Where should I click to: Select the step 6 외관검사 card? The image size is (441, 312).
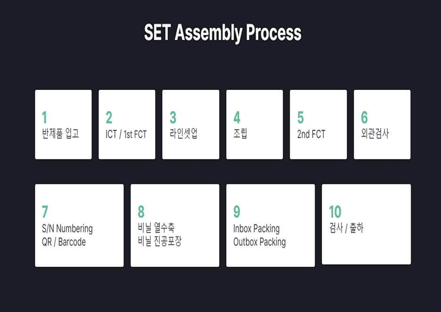click(382, 124)
